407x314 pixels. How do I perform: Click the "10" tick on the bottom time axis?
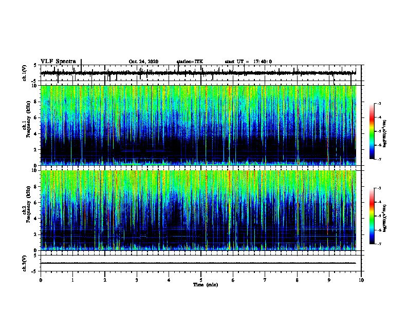pos(361,280)
